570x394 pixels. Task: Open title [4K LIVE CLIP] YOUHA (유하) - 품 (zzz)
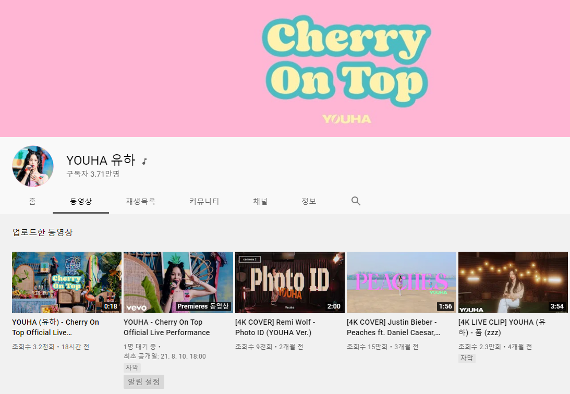502,327
